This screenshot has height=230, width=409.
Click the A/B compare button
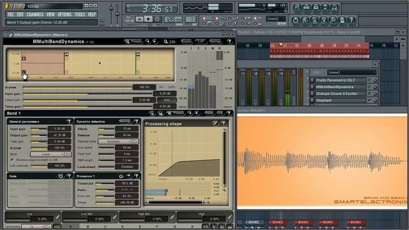(205, 227)
